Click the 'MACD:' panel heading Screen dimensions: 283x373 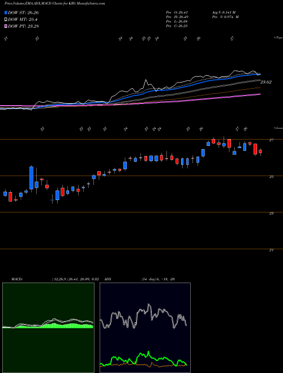pyautogui.click(x=17, y=279)
